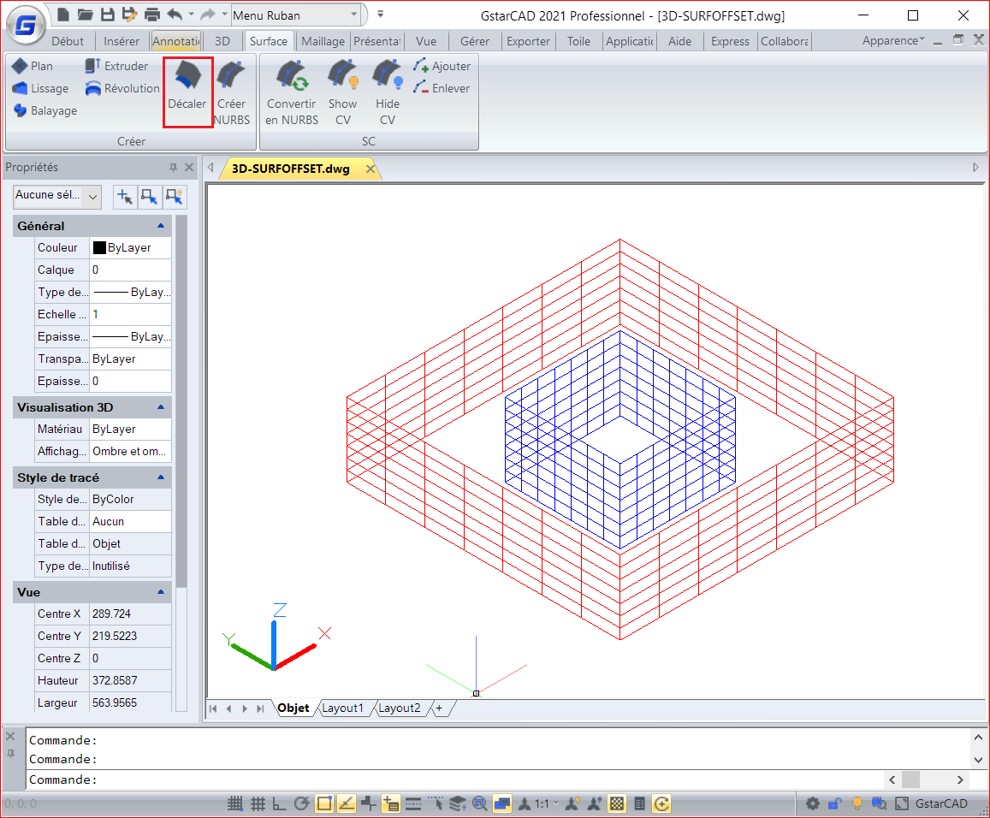This screenshot has height=818, width=990.
Task: Click the lightbulb isolate objects icon
Action: point(857,803)
